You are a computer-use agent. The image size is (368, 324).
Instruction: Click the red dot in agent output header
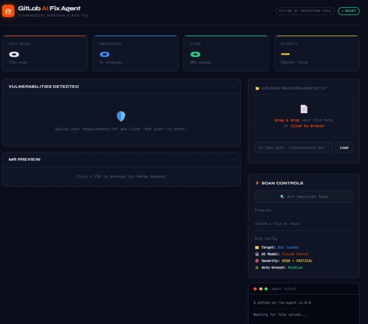(255, 289)
